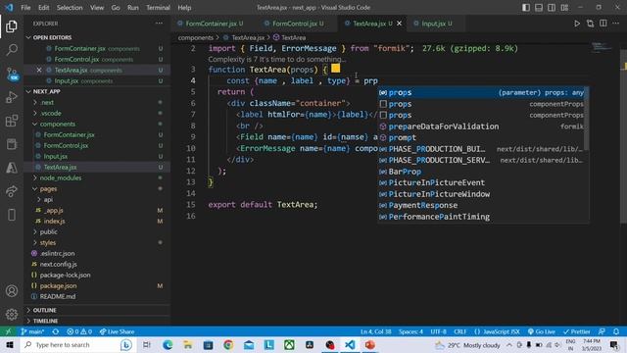Click Go Live in status bar
The image size is (627, 353).
[541, 331]
